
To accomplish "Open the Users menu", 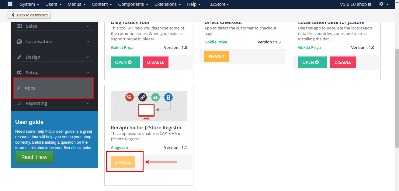I will (x=54, y=4).
